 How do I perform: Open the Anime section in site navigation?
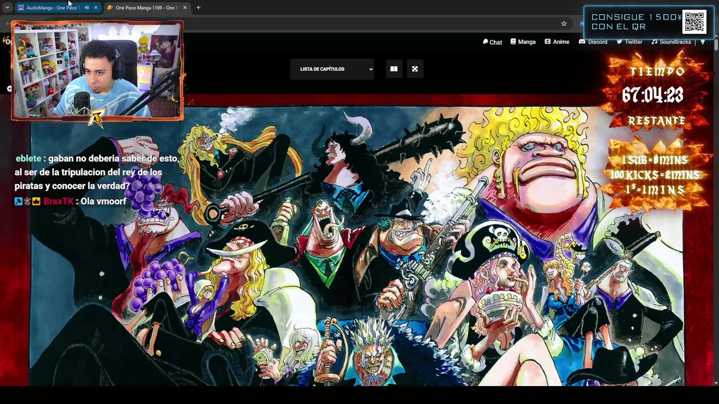click(x=557, y=42)
